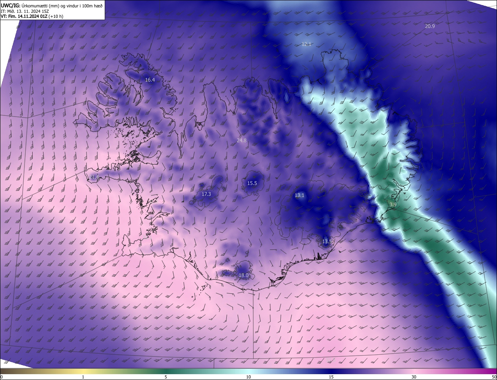
Task: Click the 3.9 value in the green band
Action: (x=393, y=204)
